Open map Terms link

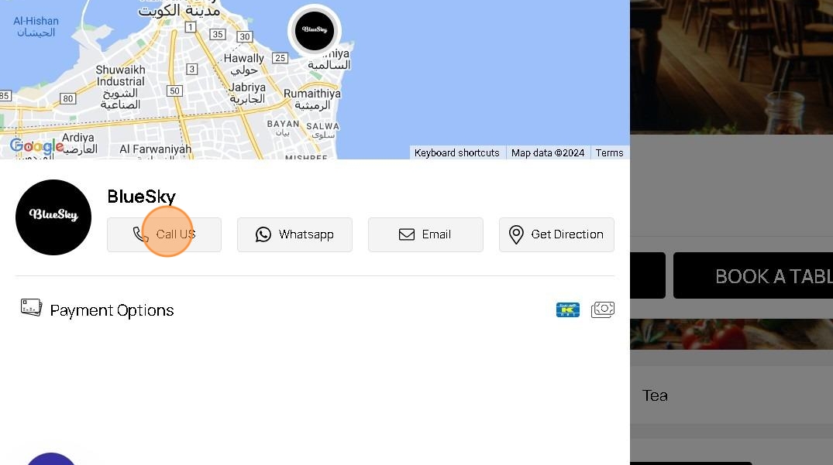click(609, 152)
